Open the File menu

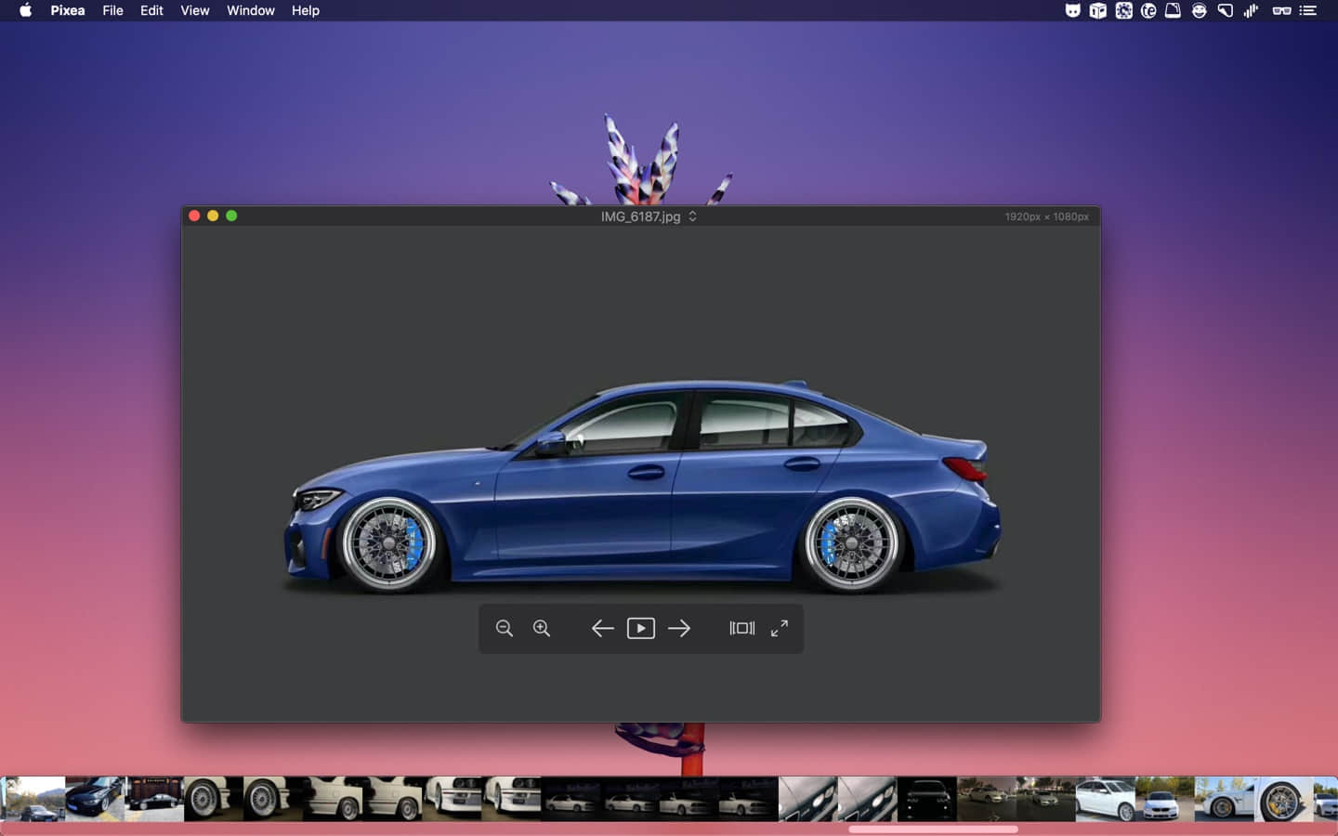click(x=112, y=10)
